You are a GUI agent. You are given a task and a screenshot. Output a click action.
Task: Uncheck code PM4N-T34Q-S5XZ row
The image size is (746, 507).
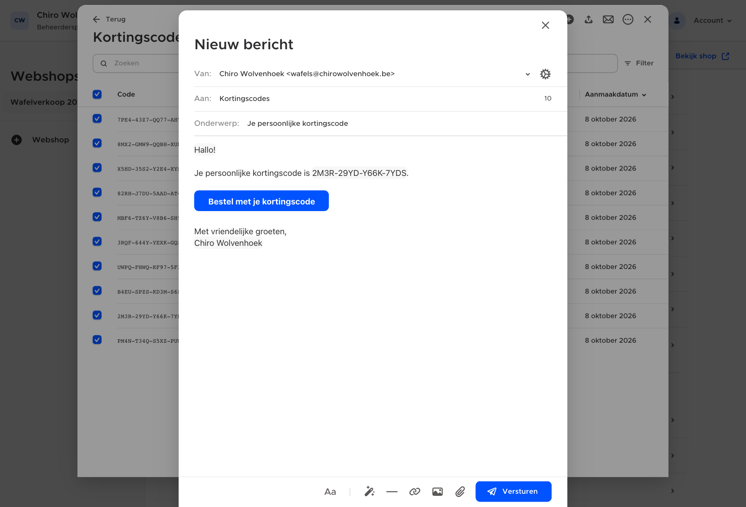click(x=97, y=340)
